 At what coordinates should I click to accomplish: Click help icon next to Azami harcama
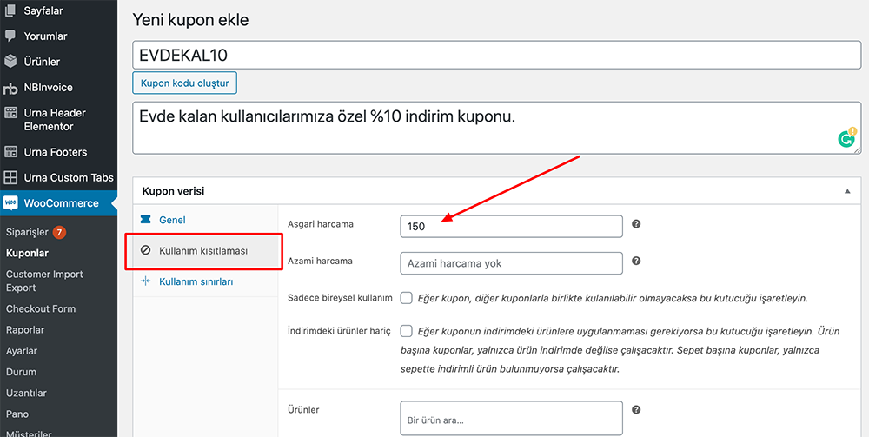(x=636, y=261)
